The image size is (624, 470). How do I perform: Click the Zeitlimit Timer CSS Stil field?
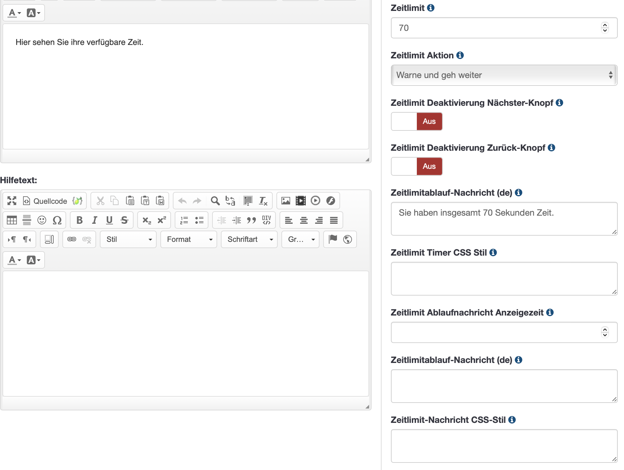[504, 279]
